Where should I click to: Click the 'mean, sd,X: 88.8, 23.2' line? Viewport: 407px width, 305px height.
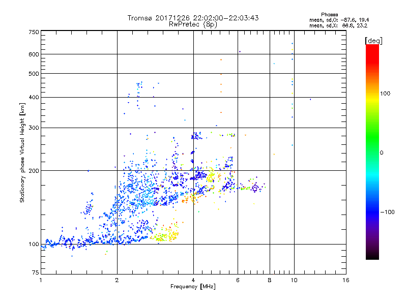pyautogui.click(x=338, y=25)
